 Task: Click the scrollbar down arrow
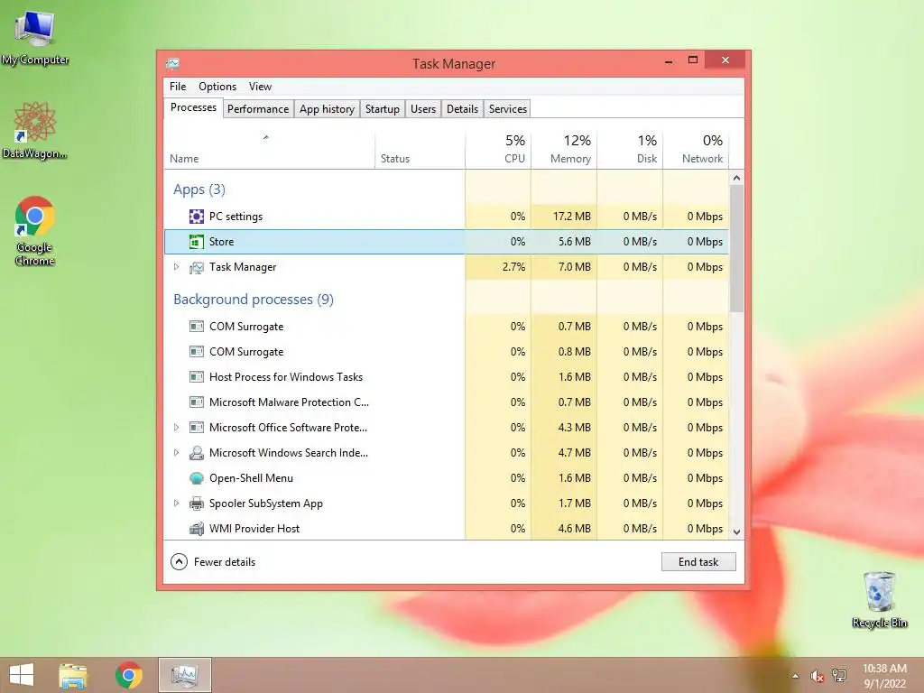click(736, 531)
